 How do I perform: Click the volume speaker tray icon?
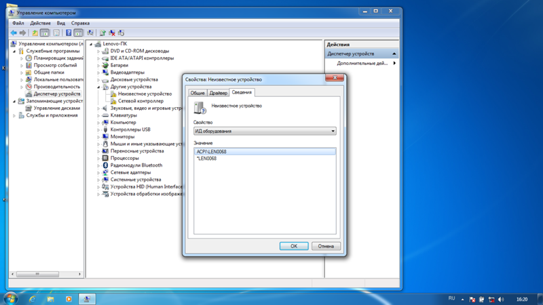[x=501, y=300]
